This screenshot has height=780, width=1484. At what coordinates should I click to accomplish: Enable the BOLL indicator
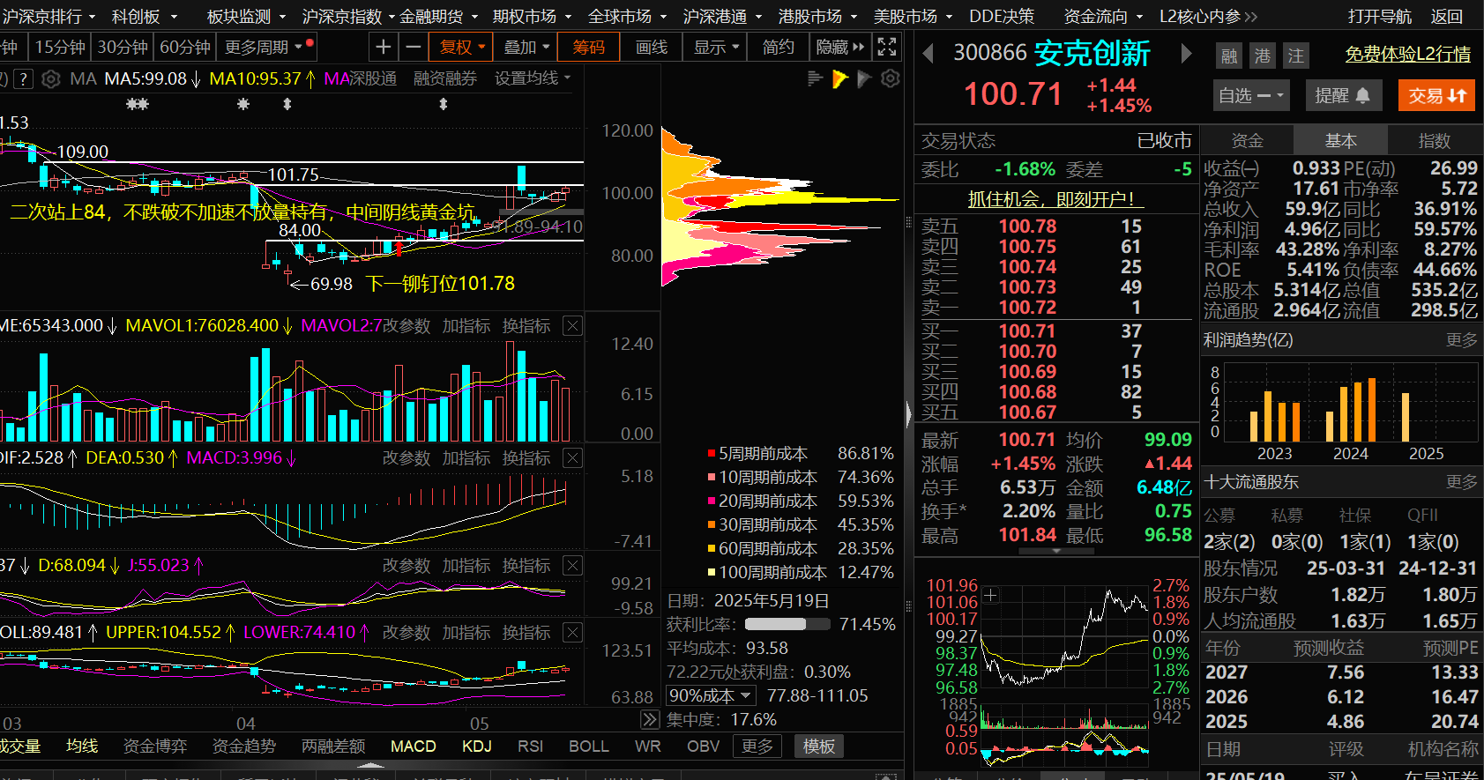click(x=589, y=747)
